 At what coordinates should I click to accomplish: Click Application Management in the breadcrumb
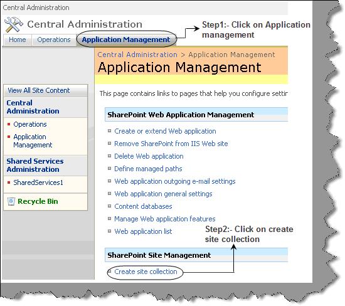point(231,55)
